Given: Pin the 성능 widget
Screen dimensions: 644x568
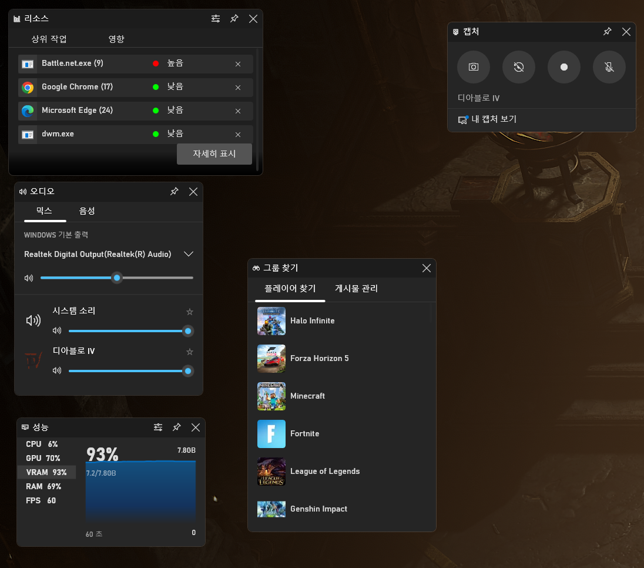Looking at the screenshot, I should click(x=177, y=427).
